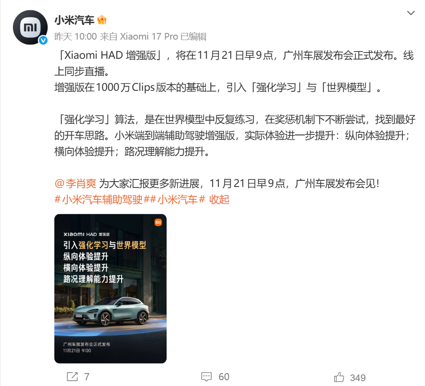Collapse the post text with 收起
425x386 pixels.
219,199
